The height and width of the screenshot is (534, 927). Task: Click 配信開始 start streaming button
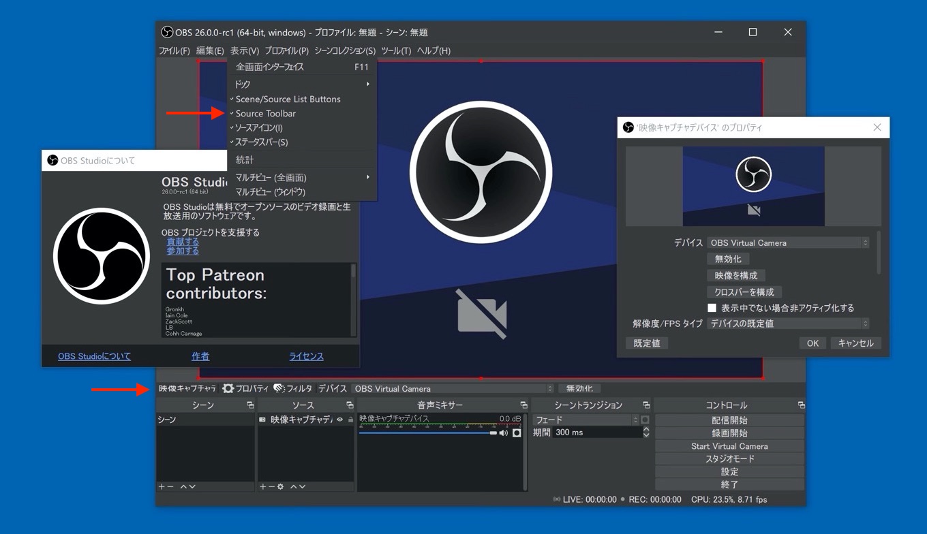tap(729, 420)
